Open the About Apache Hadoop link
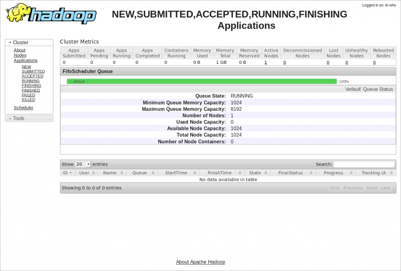The image size is (401, 271). [200, 262]
